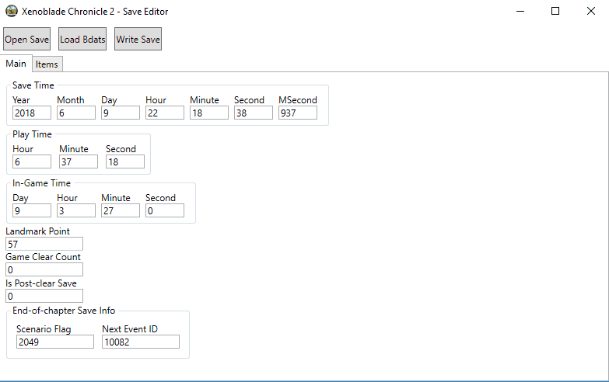
Task: Maximize the Save Editor window
Action: [555, 11]
